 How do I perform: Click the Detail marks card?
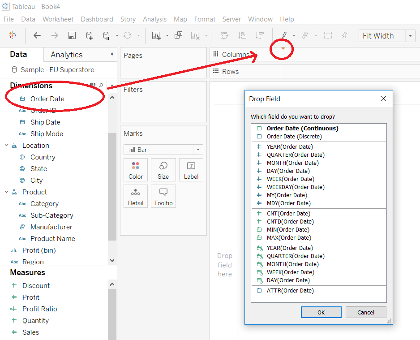(136, 196)
